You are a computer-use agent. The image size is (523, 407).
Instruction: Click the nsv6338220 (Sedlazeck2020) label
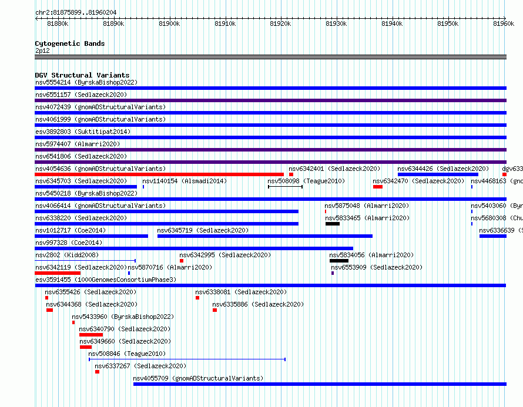pyautogui.click(x=81, y=218)
